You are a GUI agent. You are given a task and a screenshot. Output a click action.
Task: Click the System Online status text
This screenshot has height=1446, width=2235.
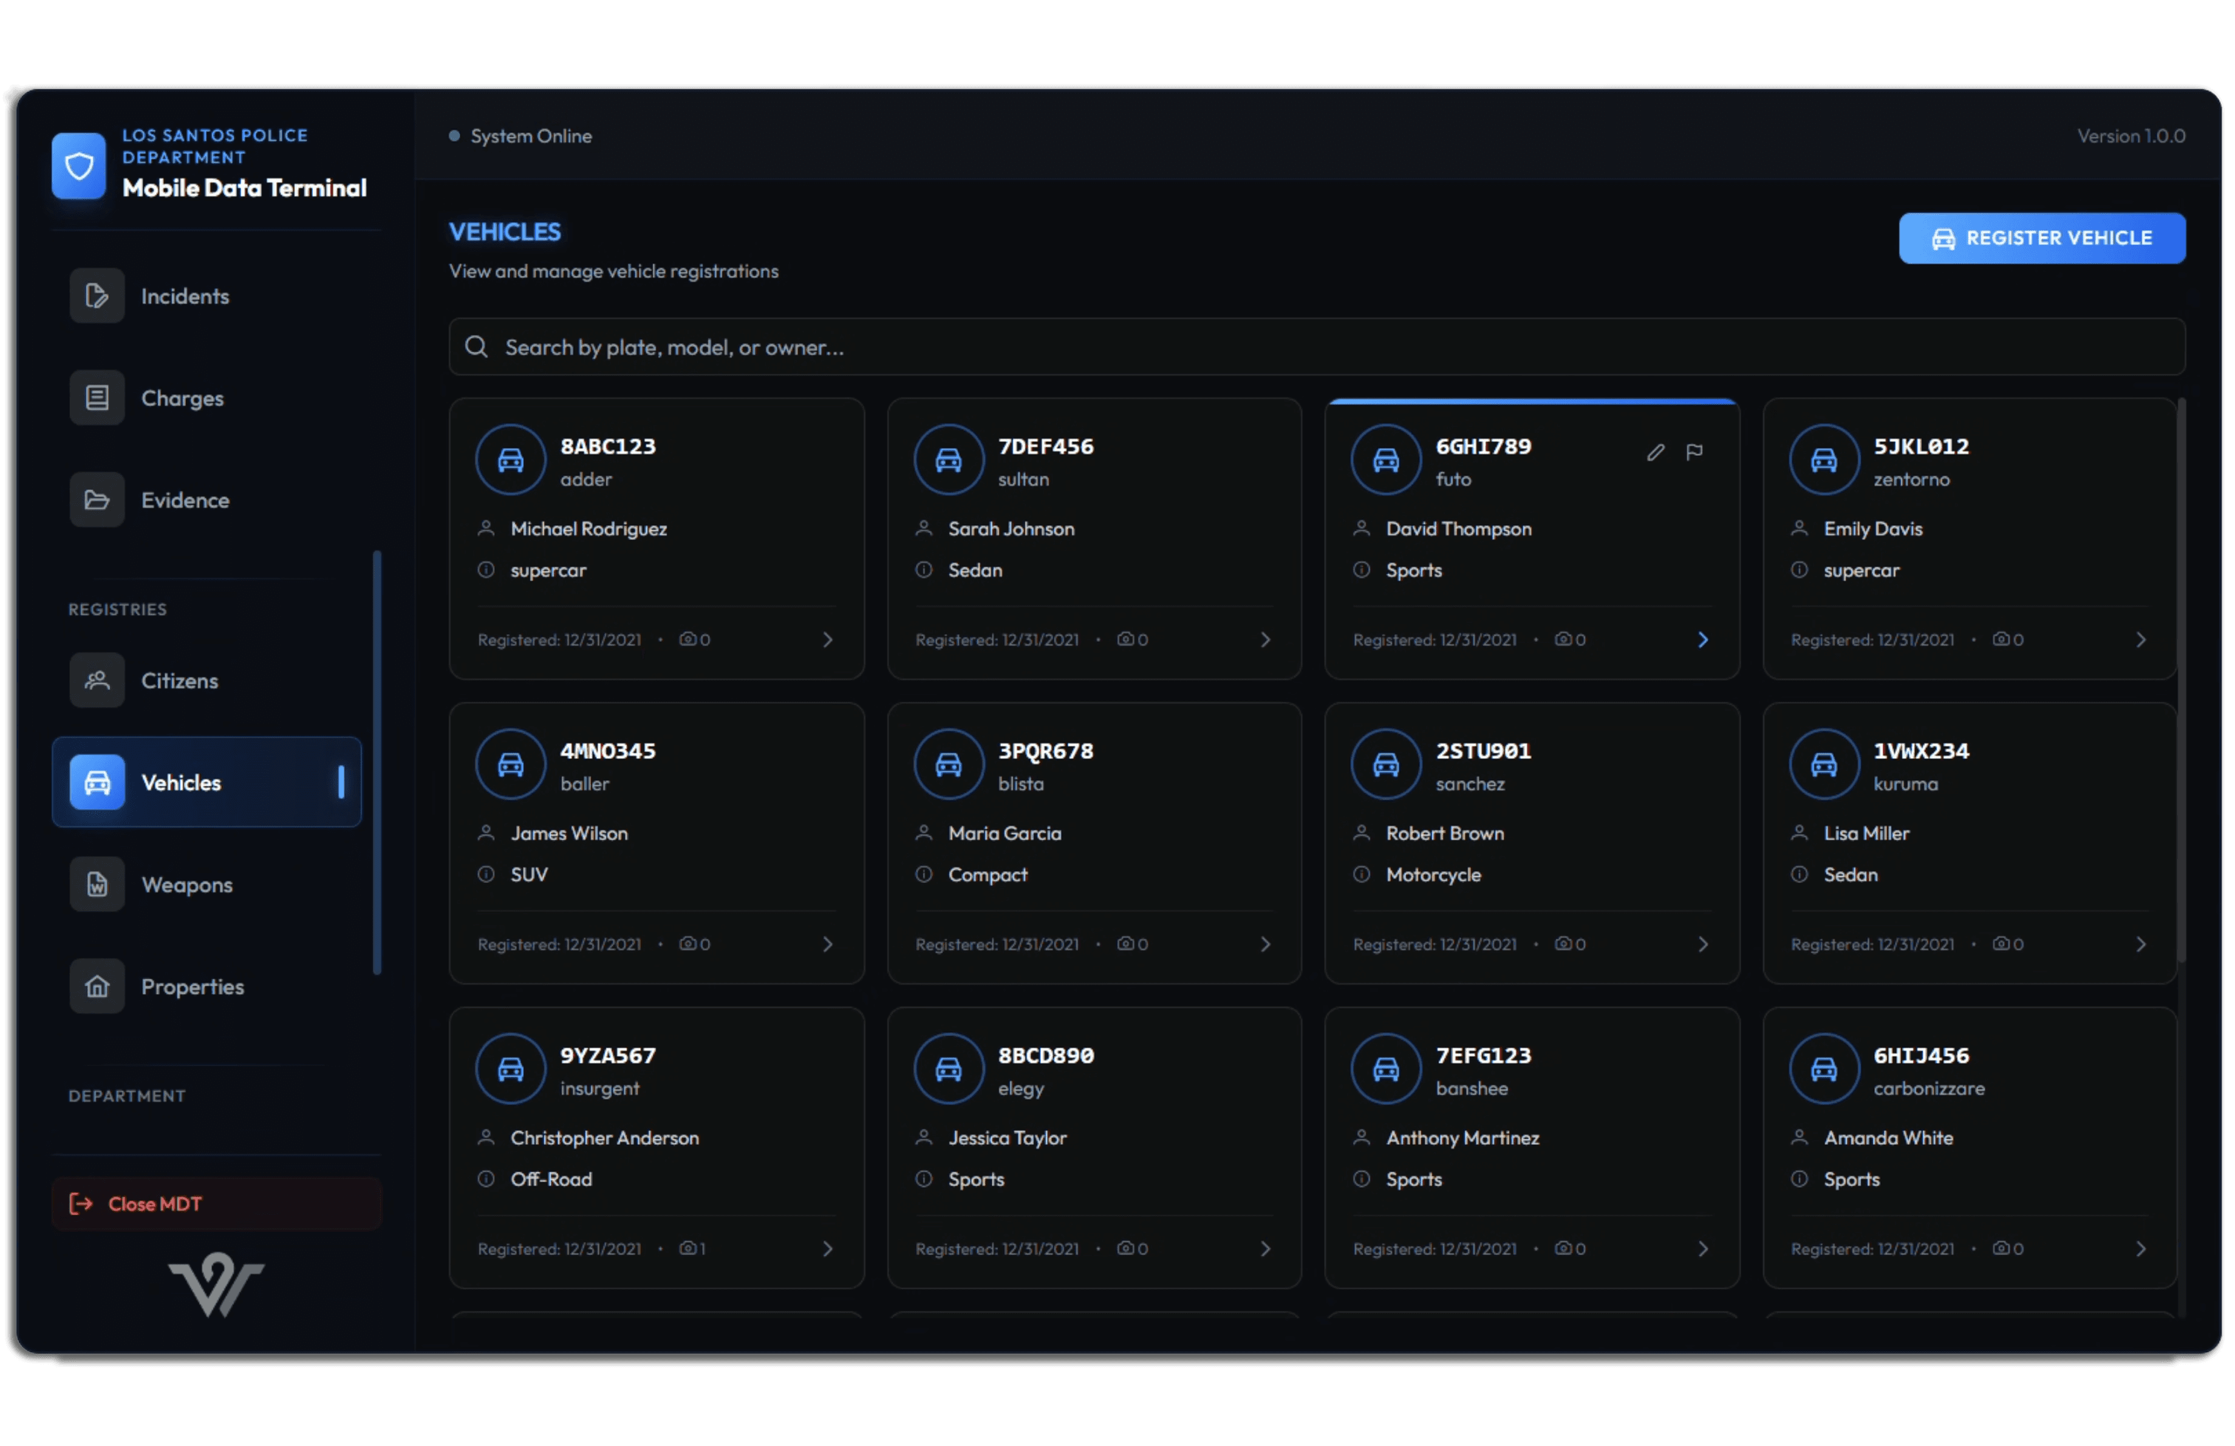point(531,136)
